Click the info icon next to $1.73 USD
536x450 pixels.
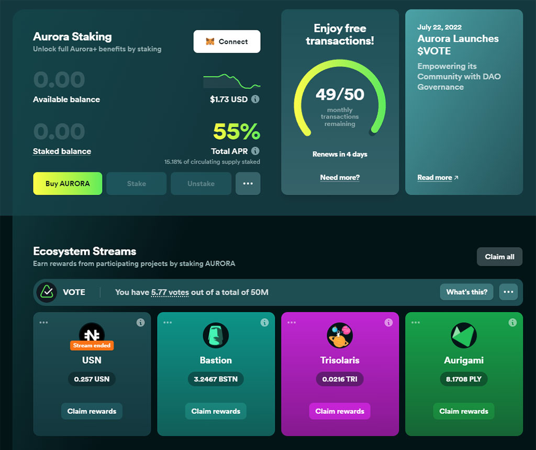(x=255, y=99)
